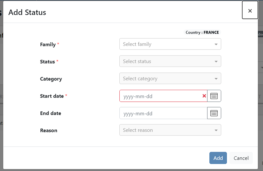Click the red X in Start date field
263x171 pixels.
204,96
